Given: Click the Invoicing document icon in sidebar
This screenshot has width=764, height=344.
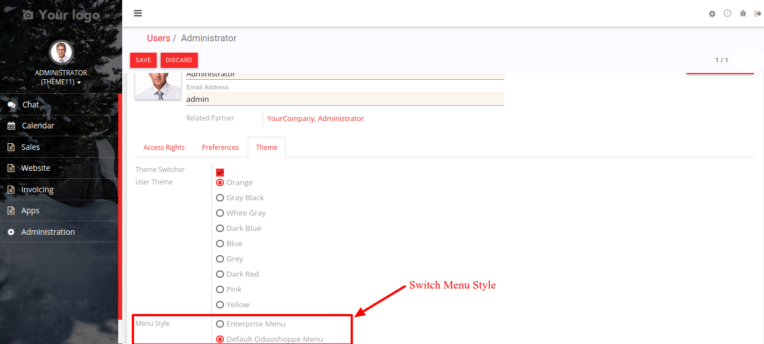Looking at the screenshot, I should point(11,190).
